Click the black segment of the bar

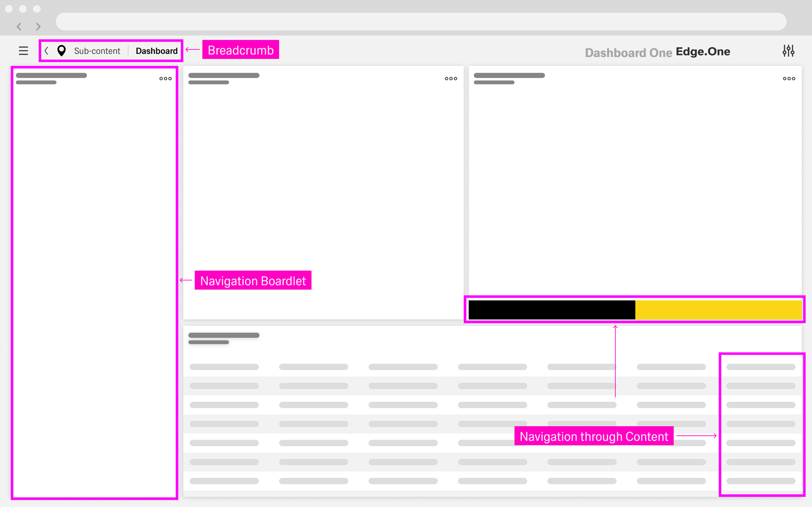[x=552, y=310]
